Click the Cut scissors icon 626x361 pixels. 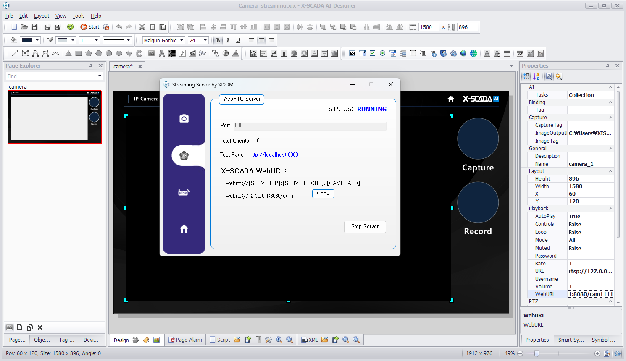click(x=142, y=27)
